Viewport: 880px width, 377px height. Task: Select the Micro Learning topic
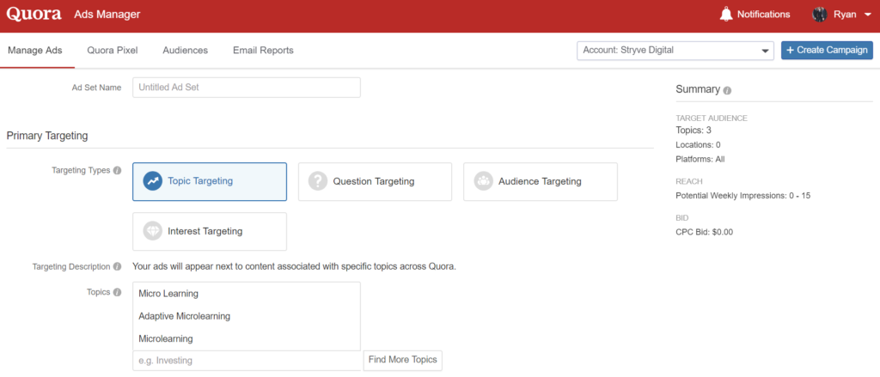click(247, 294)
